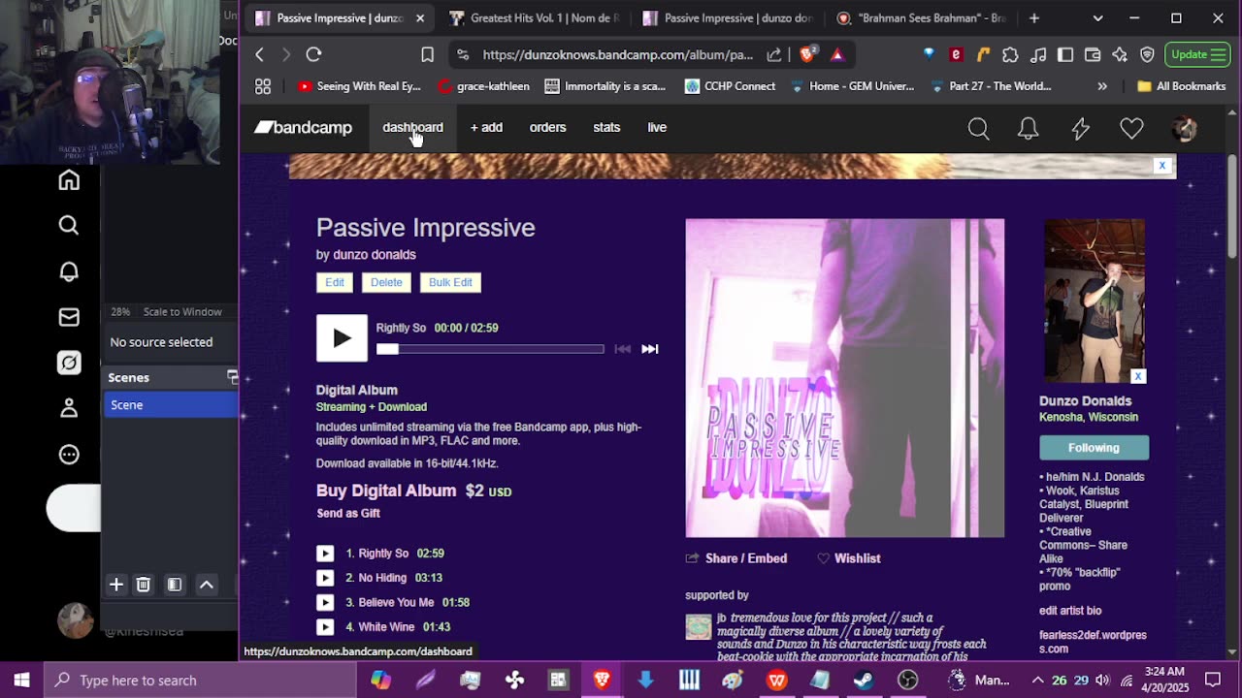Show more bookmarks chevron

tap(1102, 86)
